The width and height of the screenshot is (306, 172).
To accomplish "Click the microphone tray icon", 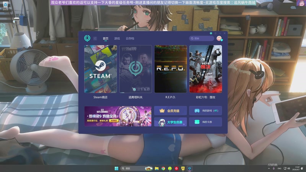I will click(x=273, y=169).
